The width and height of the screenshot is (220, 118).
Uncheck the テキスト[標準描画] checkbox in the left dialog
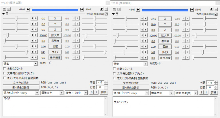[106, 14]
